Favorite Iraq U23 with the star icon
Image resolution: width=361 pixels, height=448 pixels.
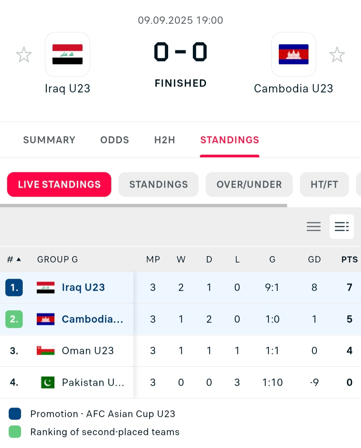click(x=24, y=55)
